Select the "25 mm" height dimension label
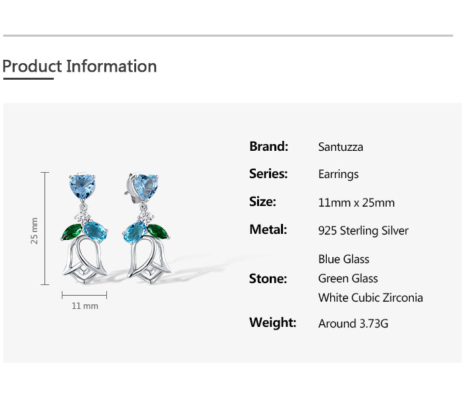465x396 pixels. (35, 231)
